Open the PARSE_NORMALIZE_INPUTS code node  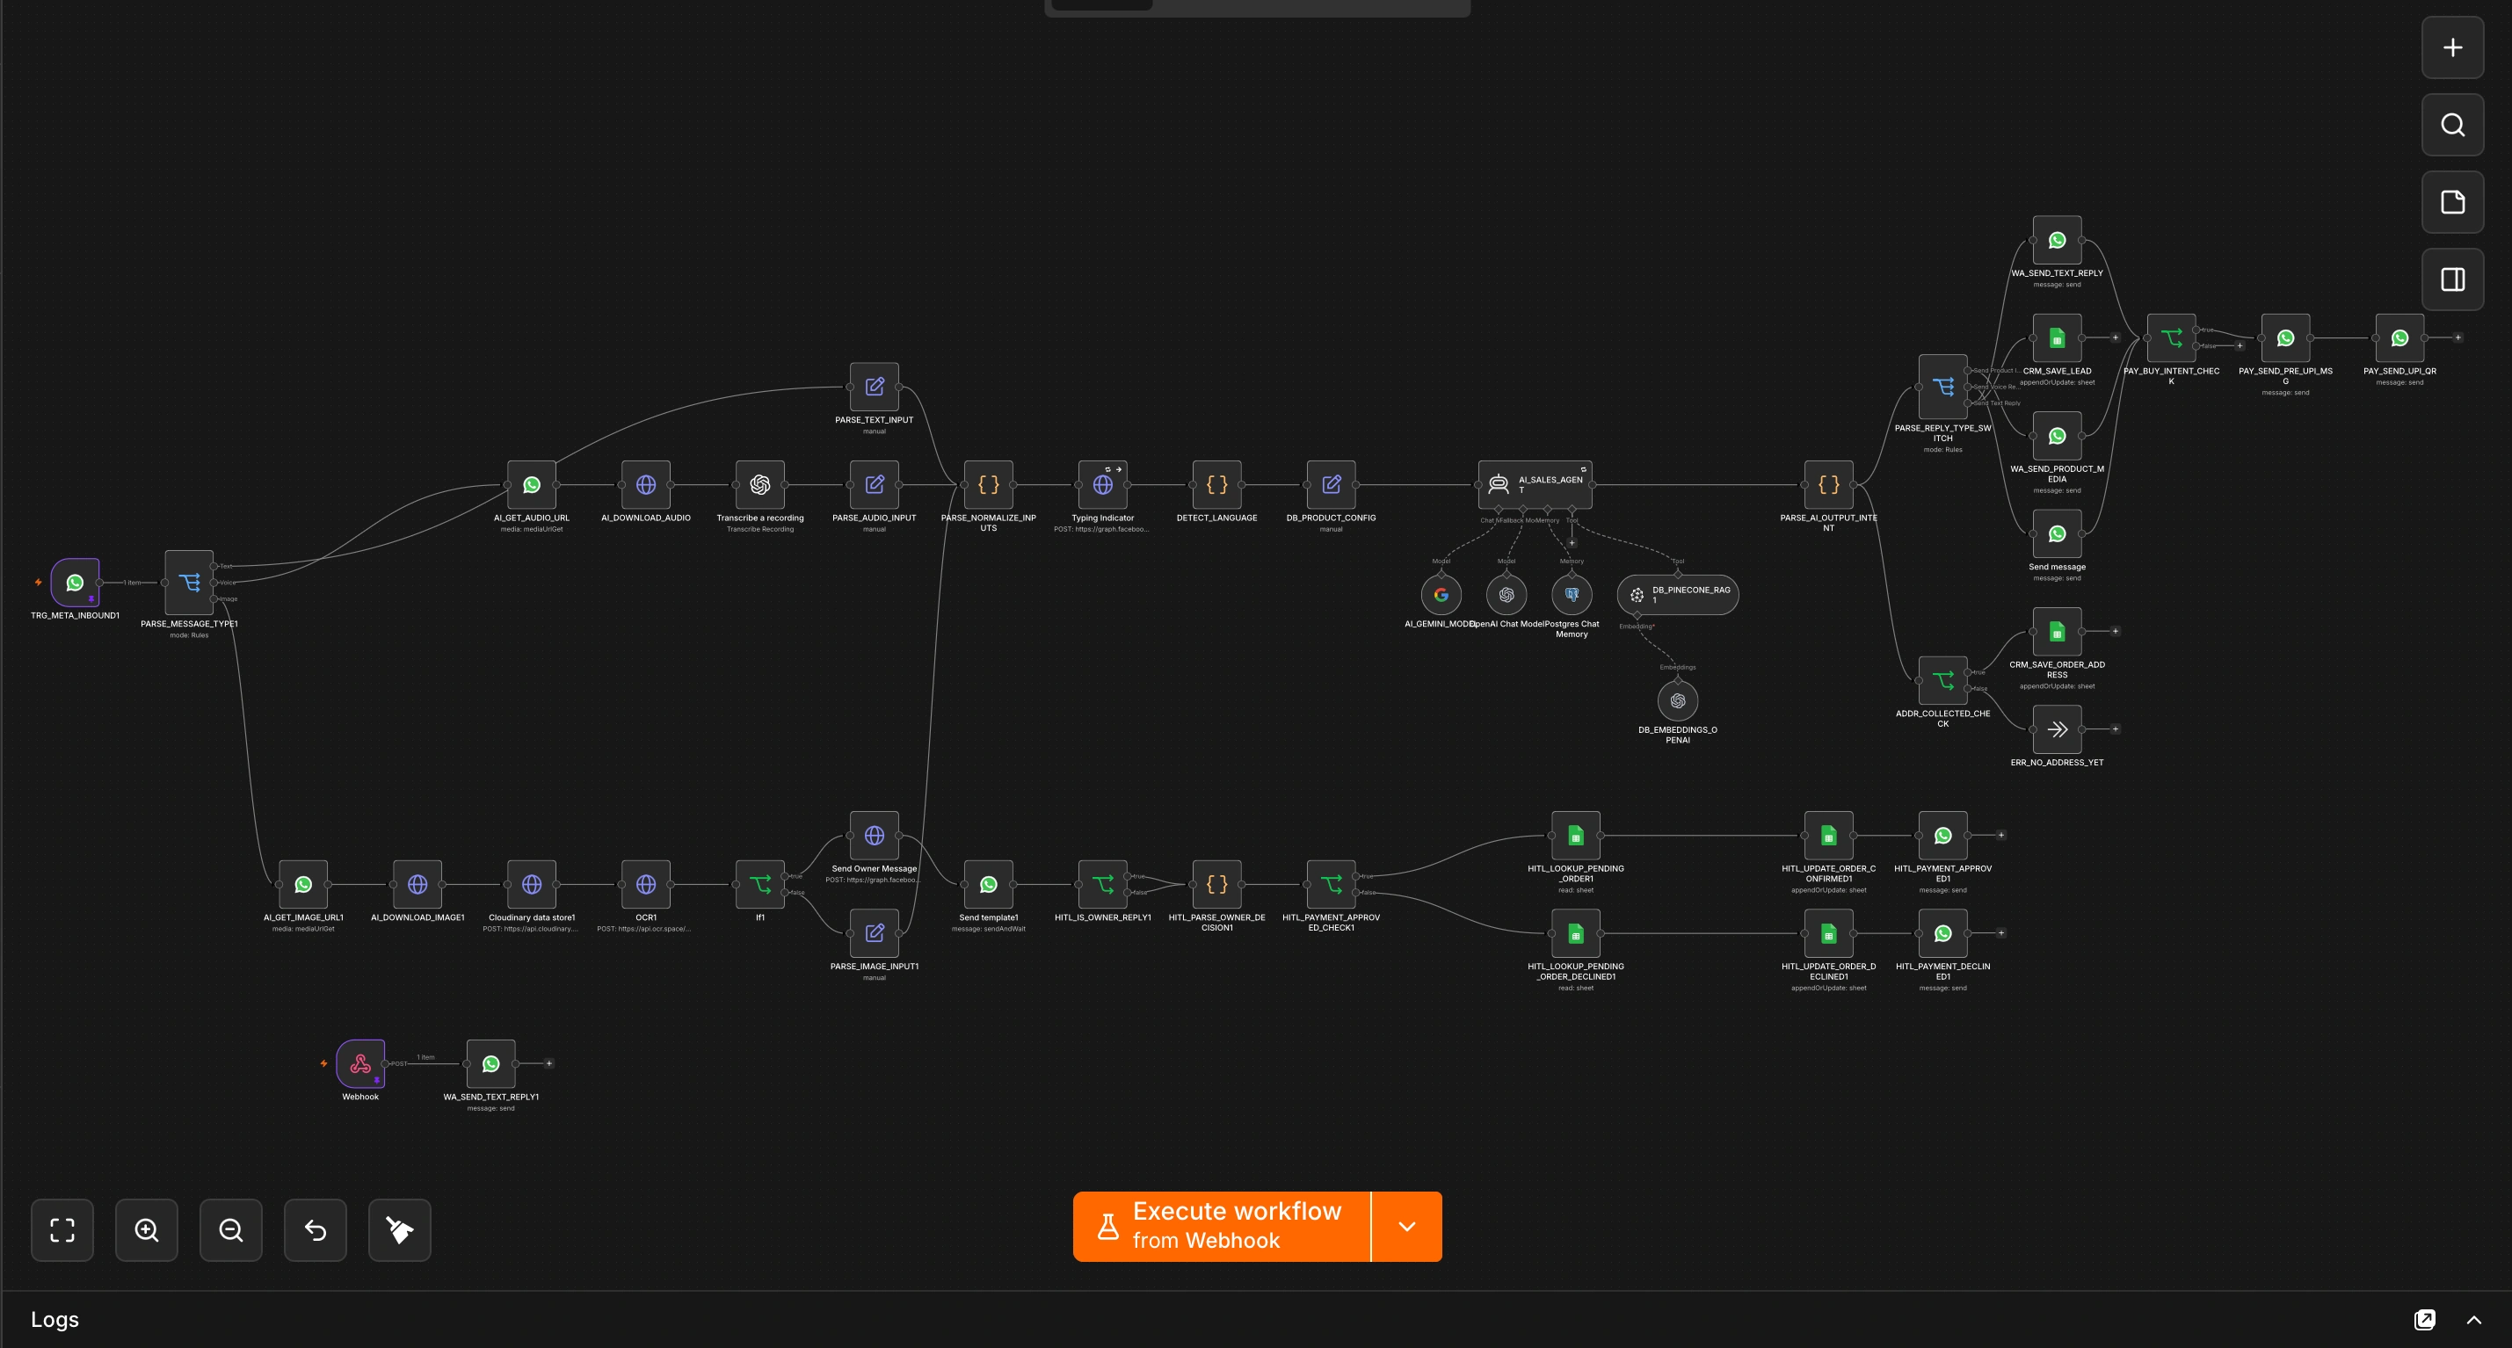point(989,484)
